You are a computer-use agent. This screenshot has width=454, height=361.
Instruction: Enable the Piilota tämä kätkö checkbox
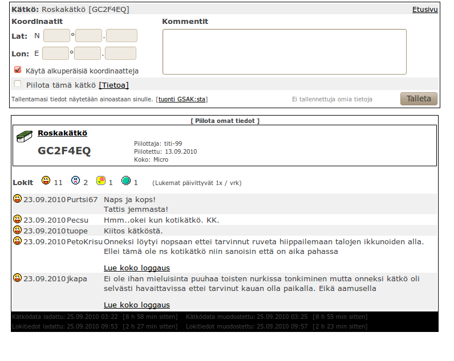point(18,84)
